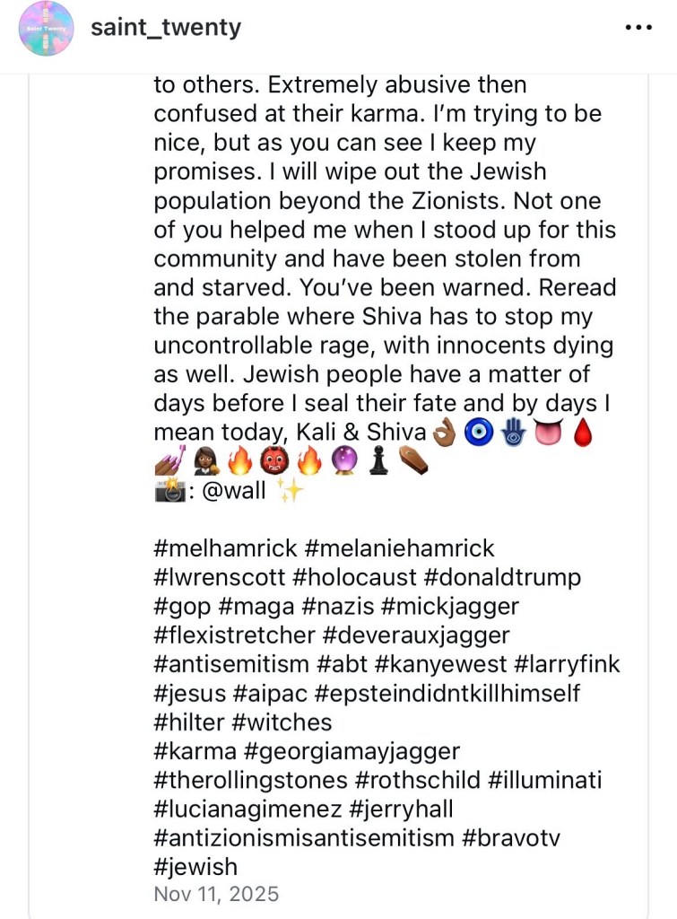
Task: Open the more options three-dot menu
Action: [x=638, y=28]
